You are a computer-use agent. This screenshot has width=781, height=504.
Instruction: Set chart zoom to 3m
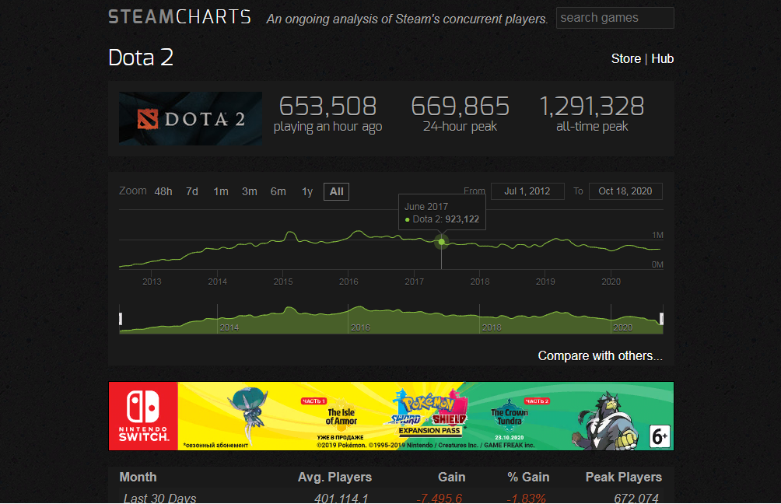coord(249,192)
